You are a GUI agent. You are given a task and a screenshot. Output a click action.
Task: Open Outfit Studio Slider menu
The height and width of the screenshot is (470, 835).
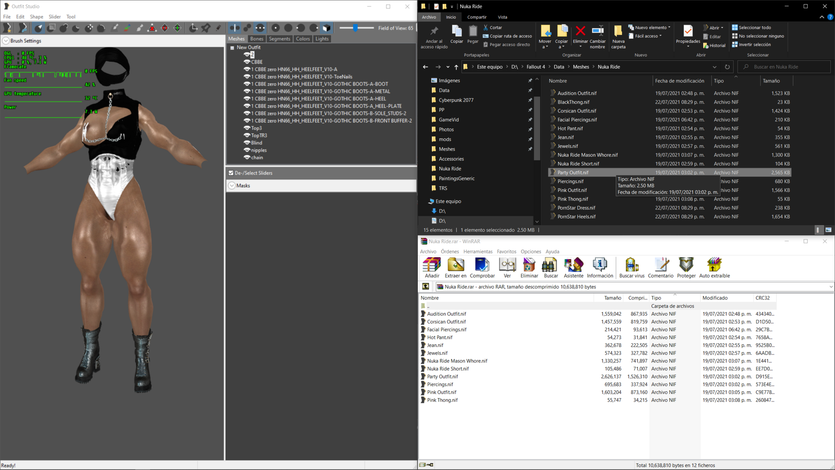(x=55, y=17)
